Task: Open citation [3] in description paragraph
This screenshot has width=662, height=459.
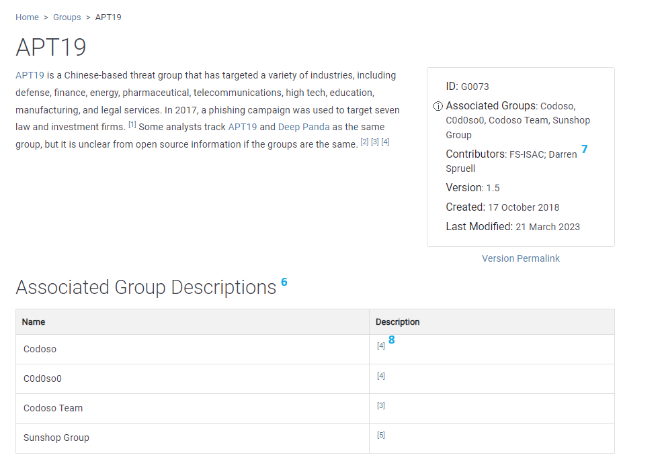Action: (x=375, y=142)
